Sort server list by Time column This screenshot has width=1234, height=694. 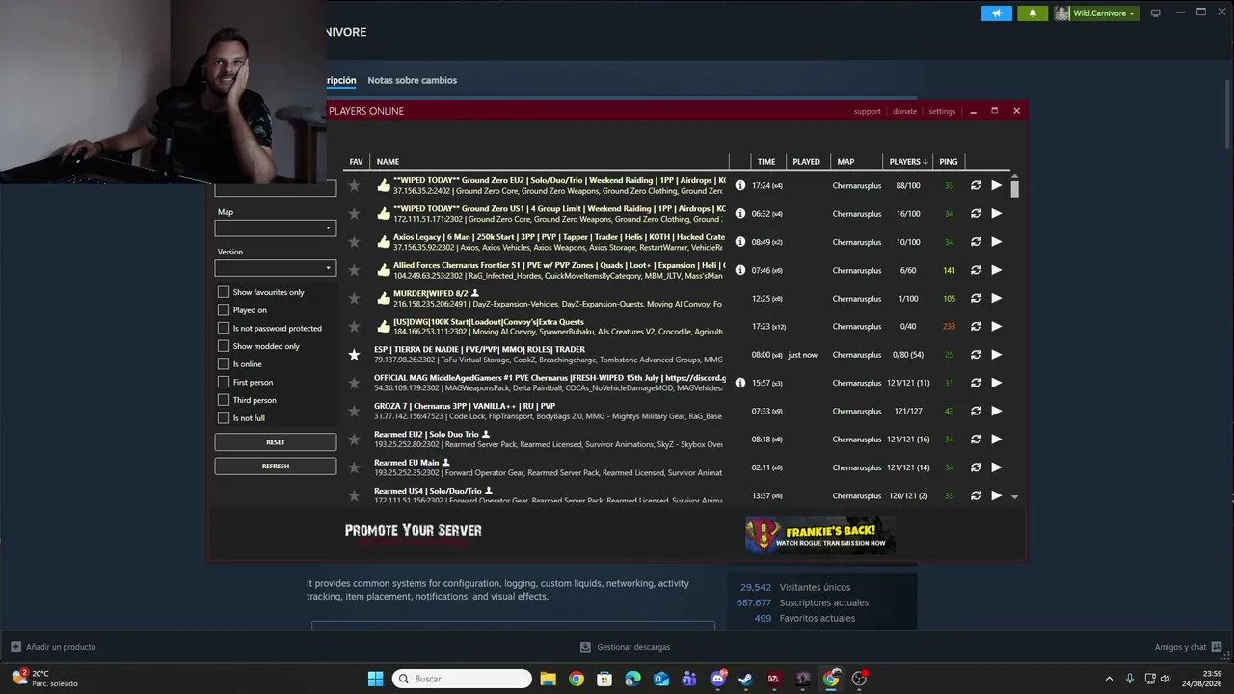click(766, 162)
